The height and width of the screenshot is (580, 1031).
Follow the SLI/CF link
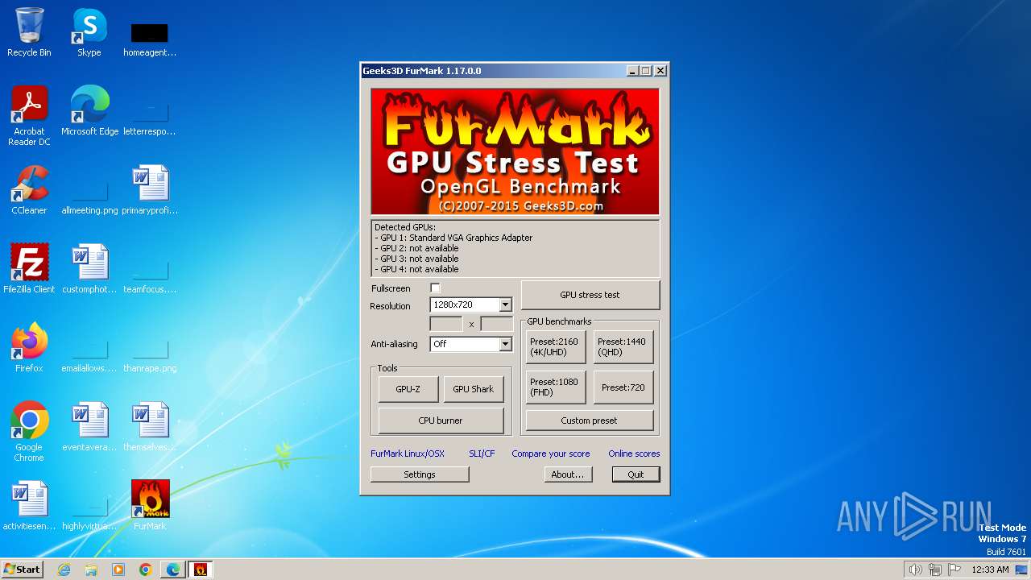[482, 454]
